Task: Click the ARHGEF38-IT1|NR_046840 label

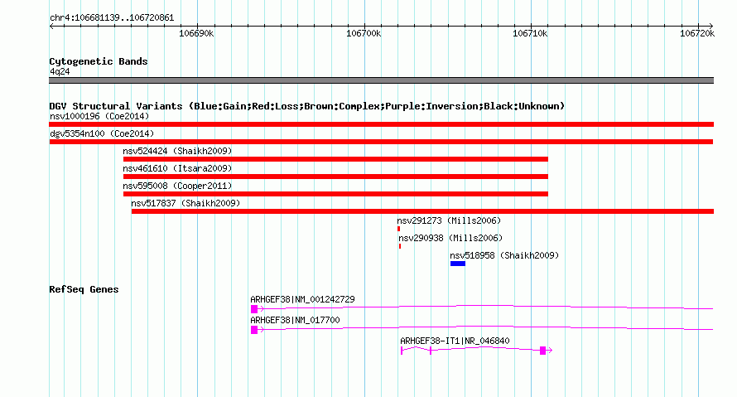Action: (x=455, y=341)
